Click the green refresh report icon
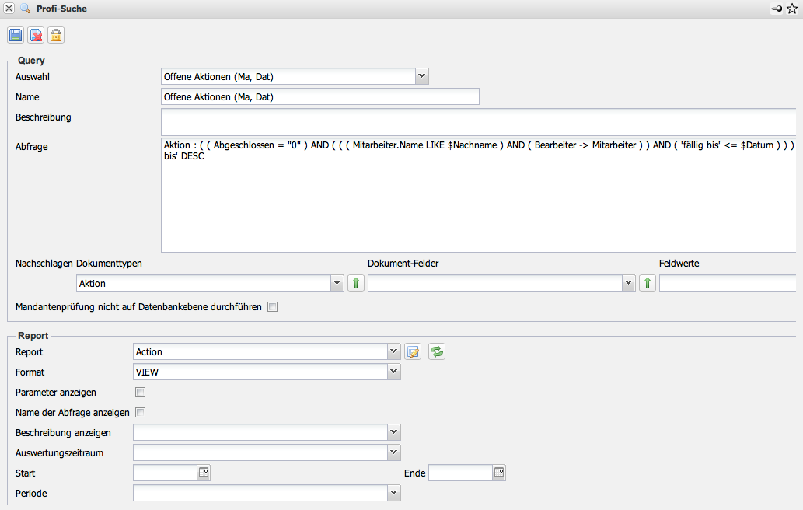The height and width of the screenshot is (510, 803). (x=437, y=352)
